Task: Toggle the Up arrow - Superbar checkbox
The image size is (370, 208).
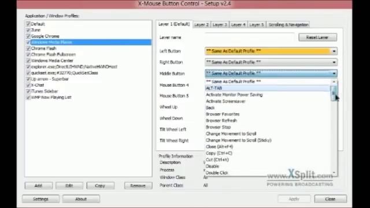Action: (28, 79)
